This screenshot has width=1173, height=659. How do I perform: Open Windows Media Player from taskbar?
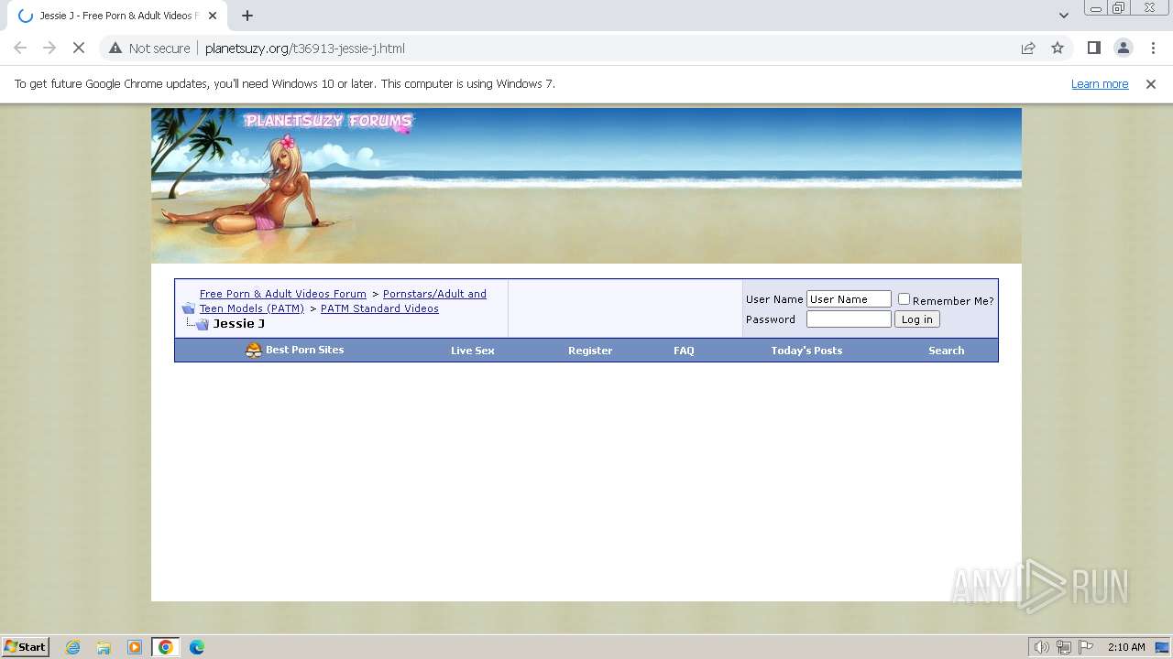click(x=135, y=647)
